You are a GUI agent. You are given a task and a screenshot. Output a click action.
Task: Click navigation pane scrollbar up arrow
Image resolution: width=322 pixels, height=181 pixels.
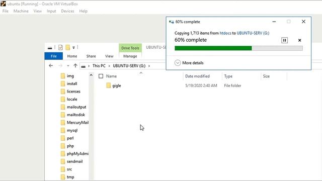pos(91,75)
